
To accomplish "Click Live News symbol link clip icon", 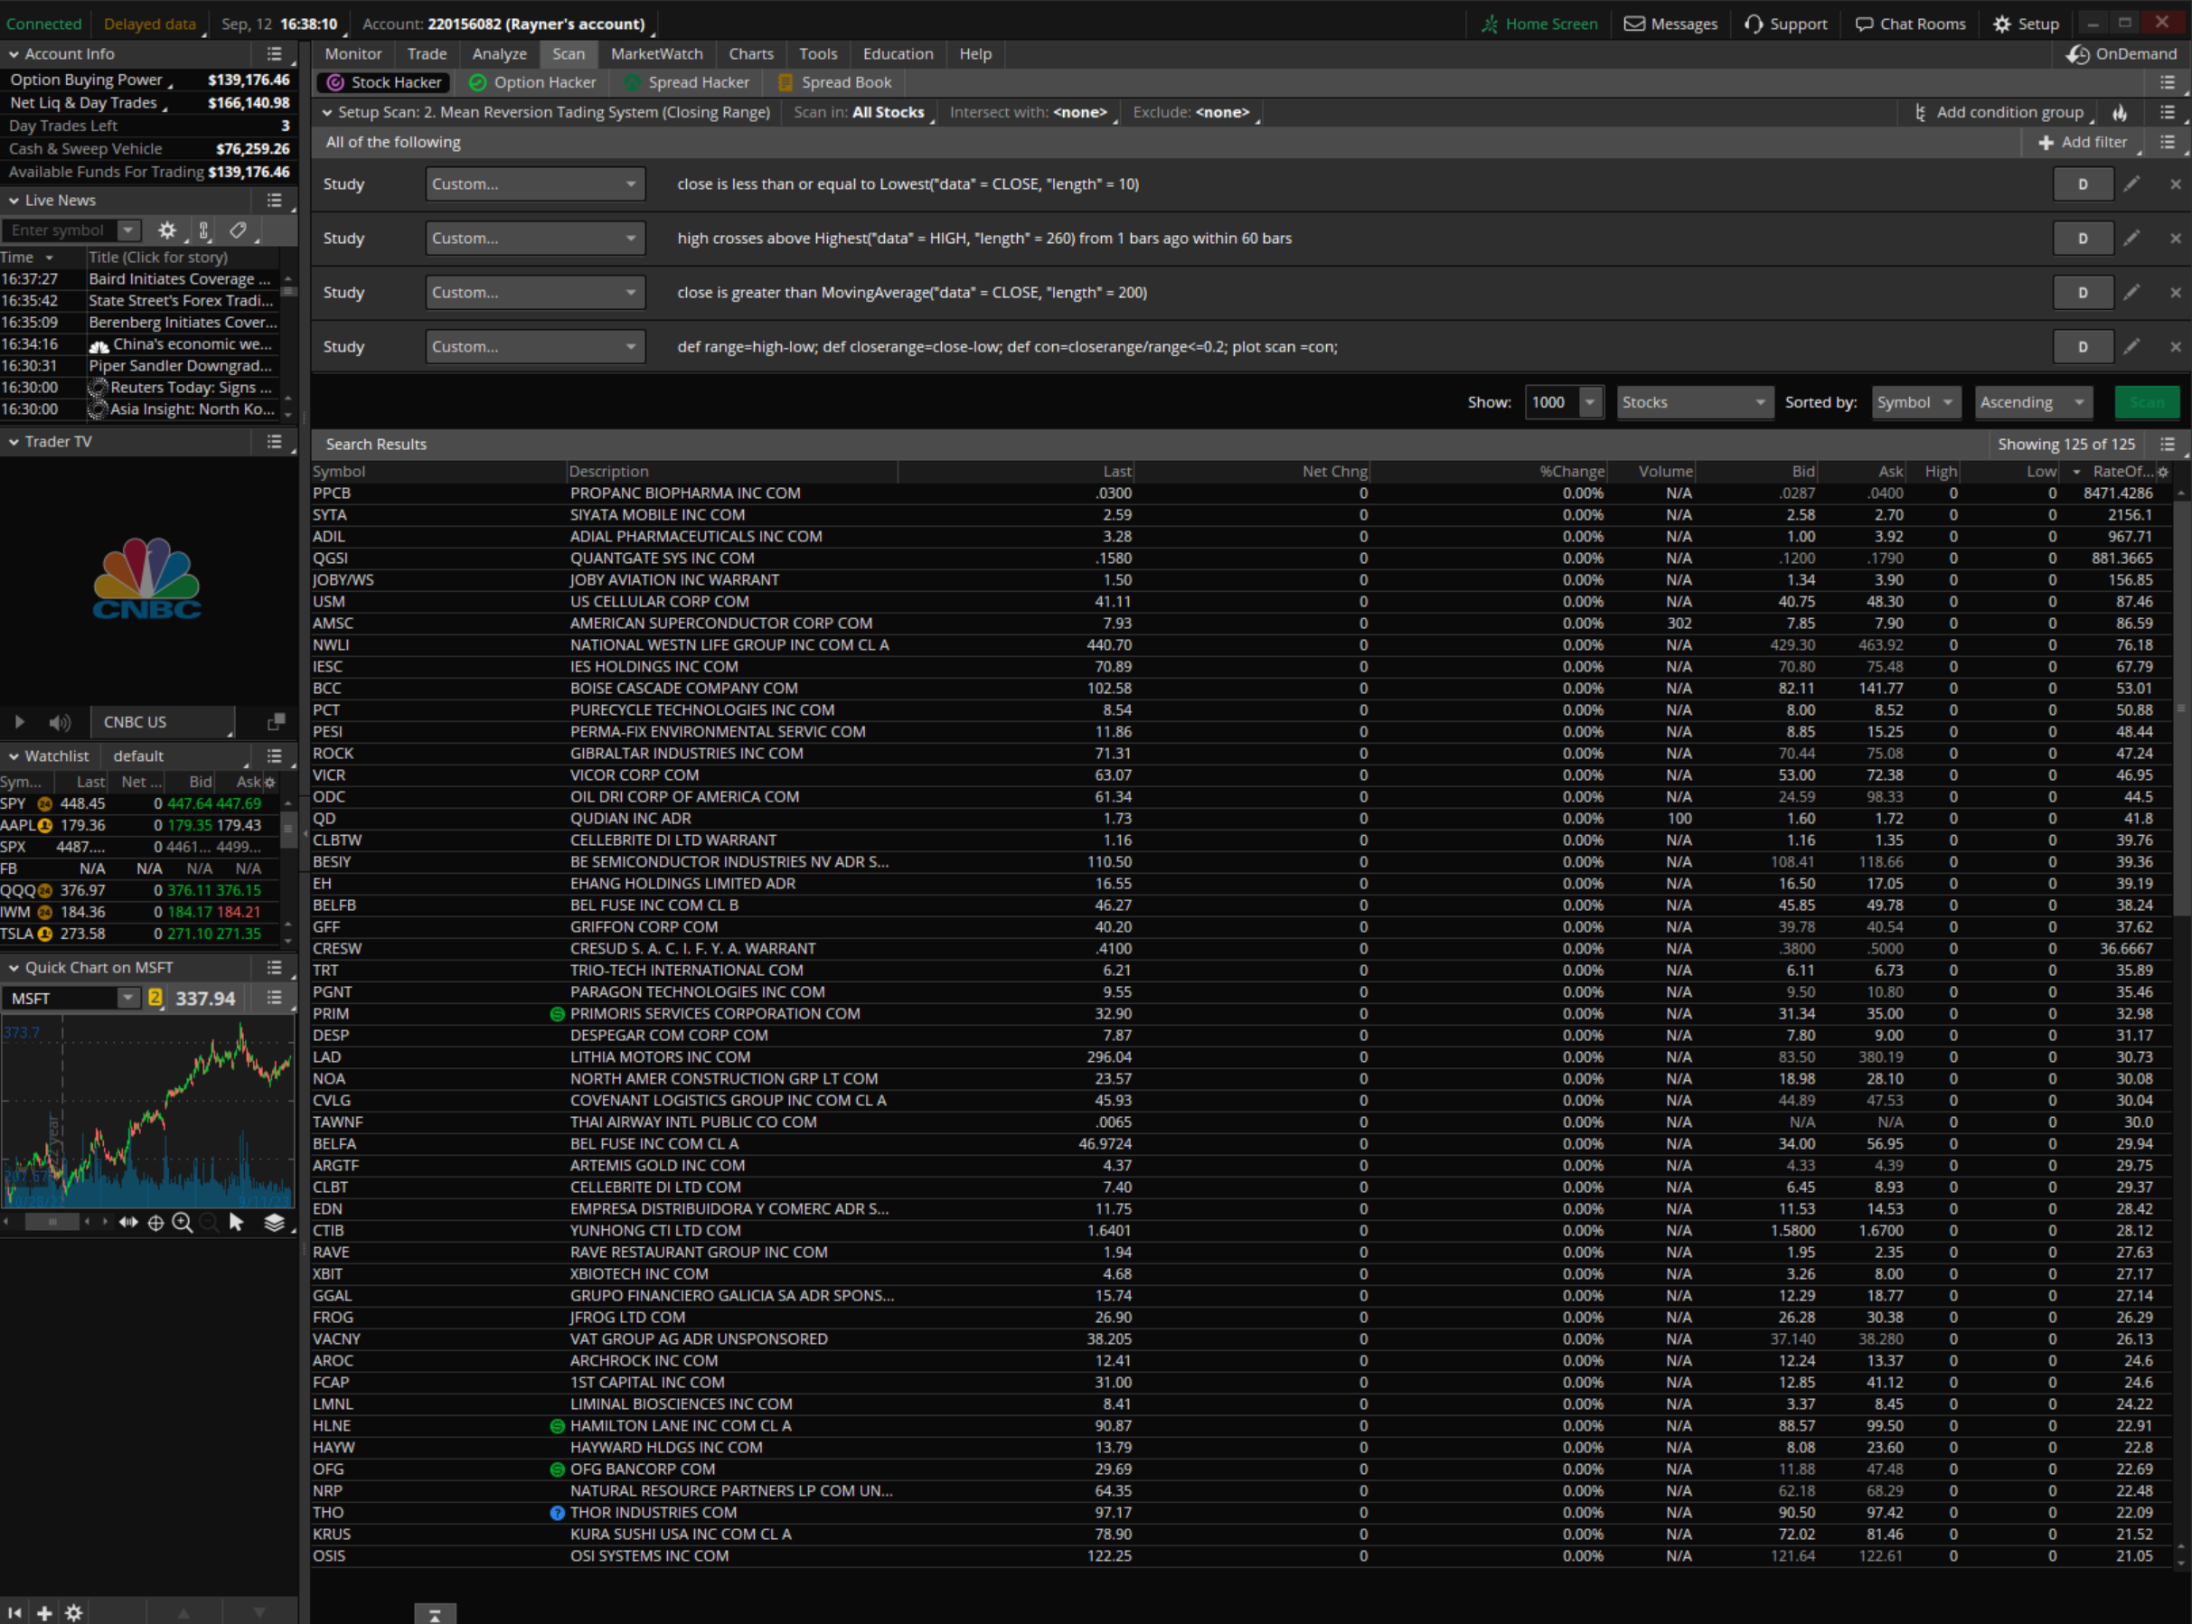I will pos(203,230).
